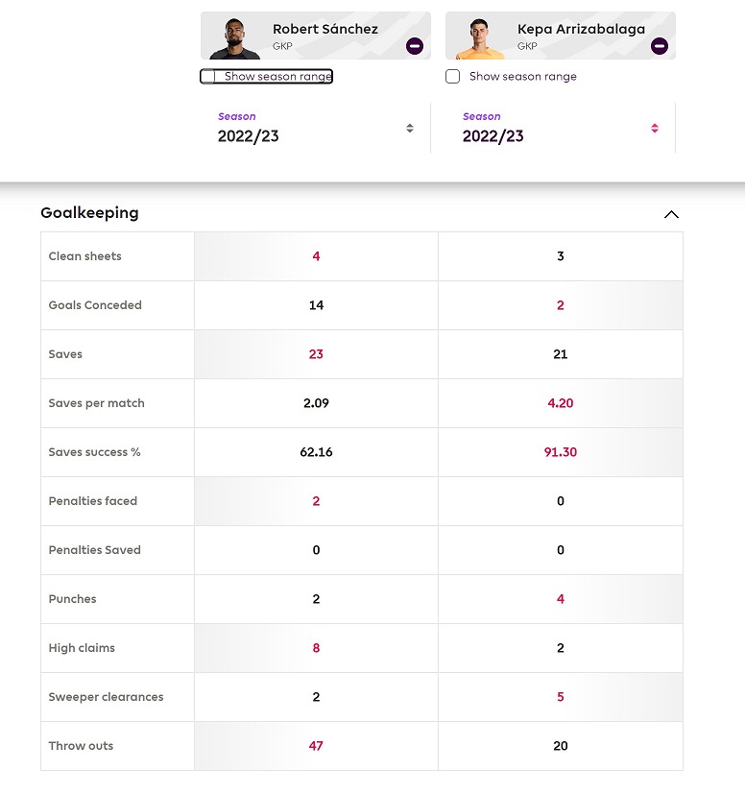The width and height of the screenshot is (745, 794).
Task: Open Kepa Arrizabalaga season dropdown arrows
Action: (x=655, y=128)
